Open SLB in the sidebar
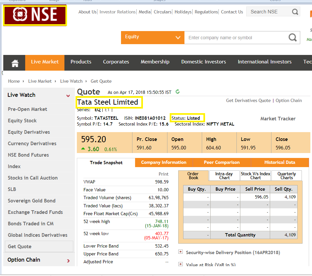The width and height of the screenshot is (312, 276). click(12, 189)
